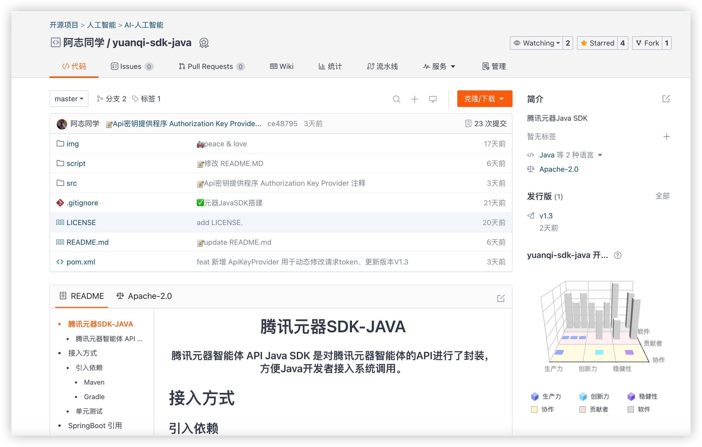Toggle the 创新力 legend item
Viewport: 702px width, 447px height.
click(594, 396)
